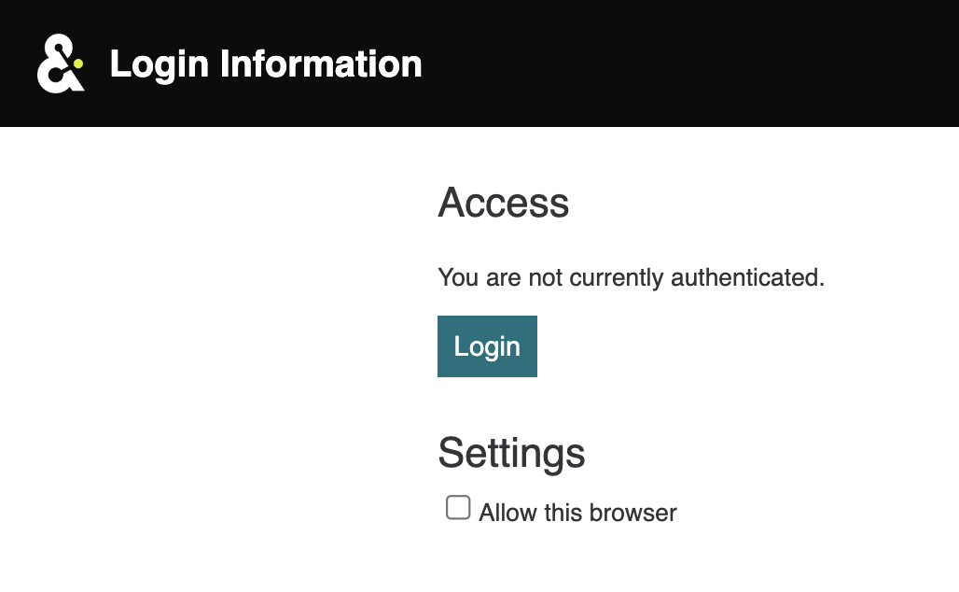Click the word 'You' in status message
The width and height of the screenshot is (959, 592).
(x=456, y=277)
